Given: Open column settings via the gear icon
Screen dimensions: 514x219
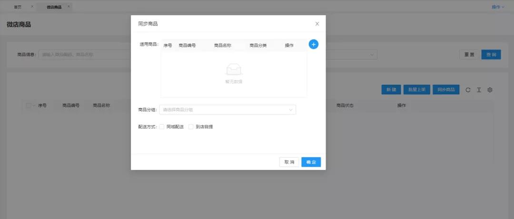Looking at the screenshot, I should [x=490, y=90].
